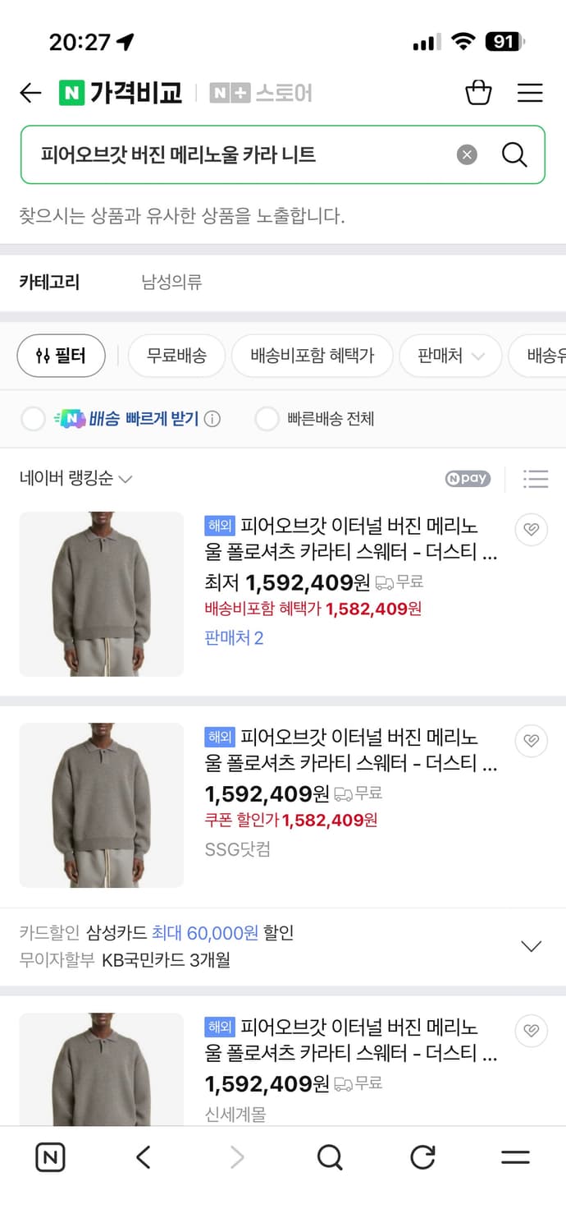Viewport: 566px width, 1232px height.
Task: Switch to list view layout
Action: point(536,477)
